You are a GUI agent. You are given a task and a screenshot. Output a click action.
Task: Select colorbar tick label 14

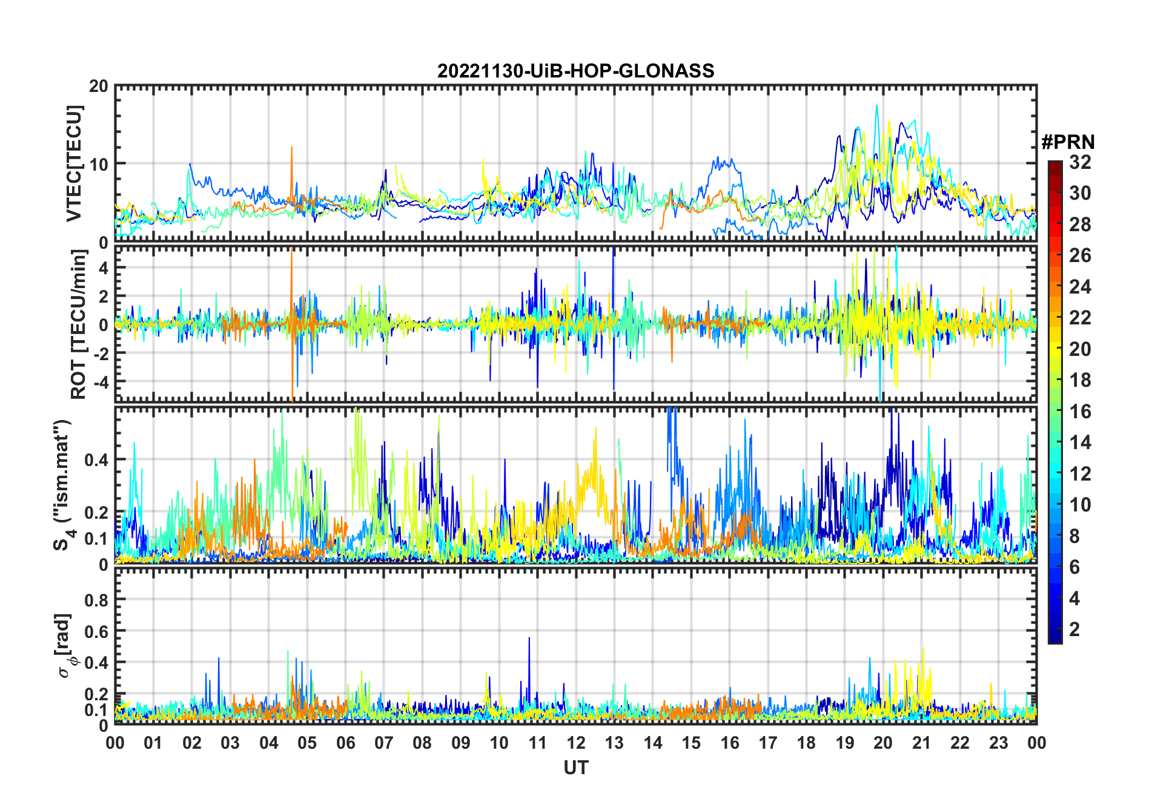point(1080,442)
